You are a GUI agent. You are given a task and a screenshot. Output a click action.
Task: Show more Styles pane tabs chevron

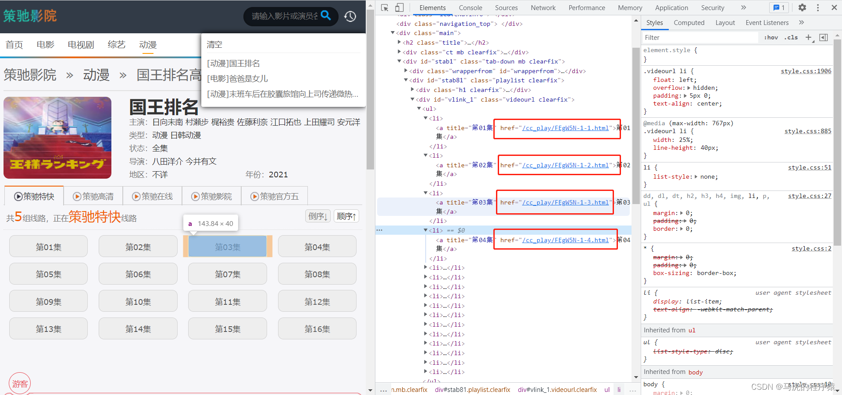(802, 22)
